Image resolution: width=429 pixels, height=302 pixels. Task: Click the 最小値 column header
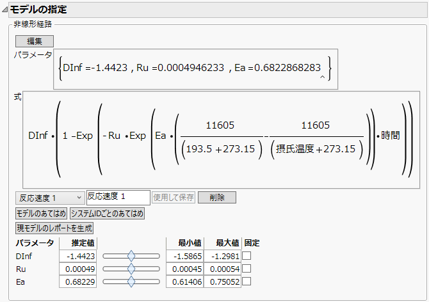(190, 242)
